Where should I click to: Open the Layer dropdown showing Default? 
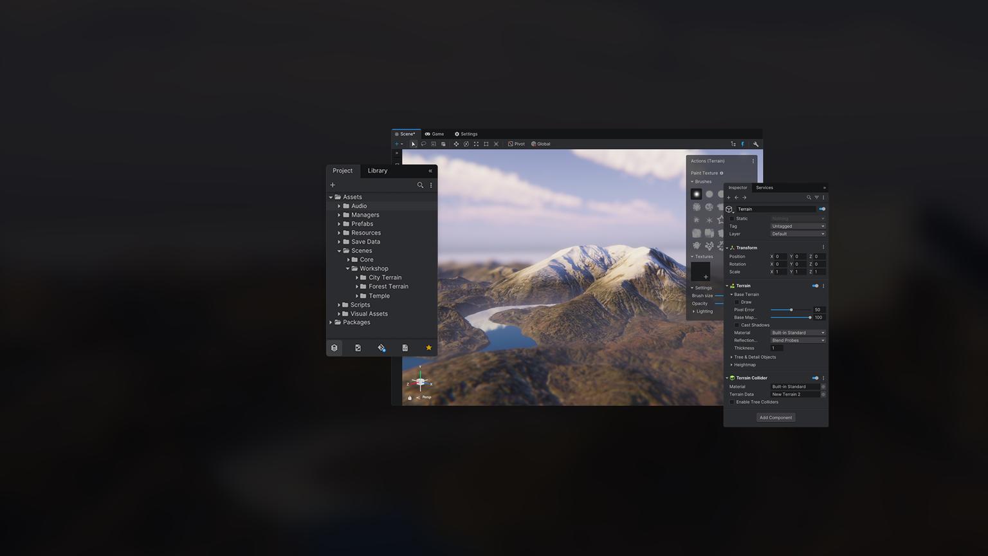[x=798, y=234]
